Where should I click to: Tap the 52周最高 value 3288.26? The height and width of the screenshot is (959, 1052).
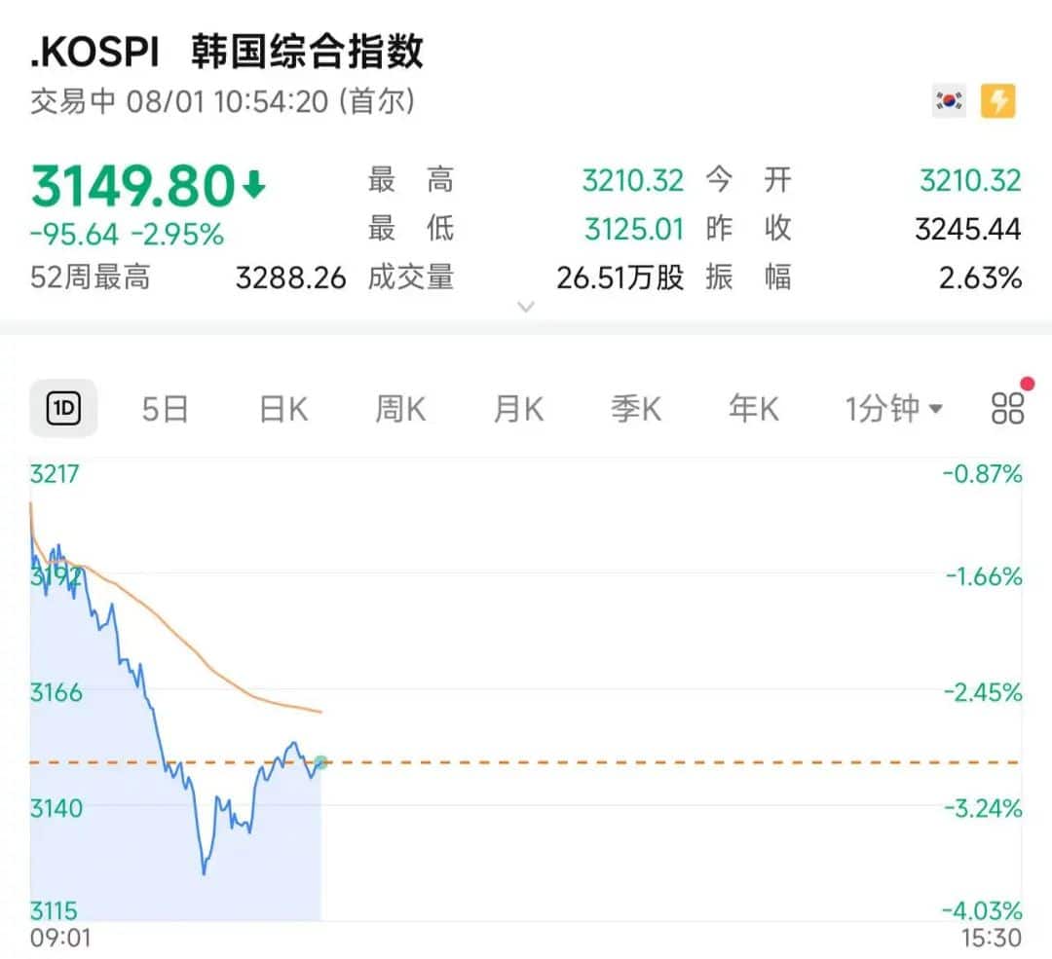click(x=290, y=278)
